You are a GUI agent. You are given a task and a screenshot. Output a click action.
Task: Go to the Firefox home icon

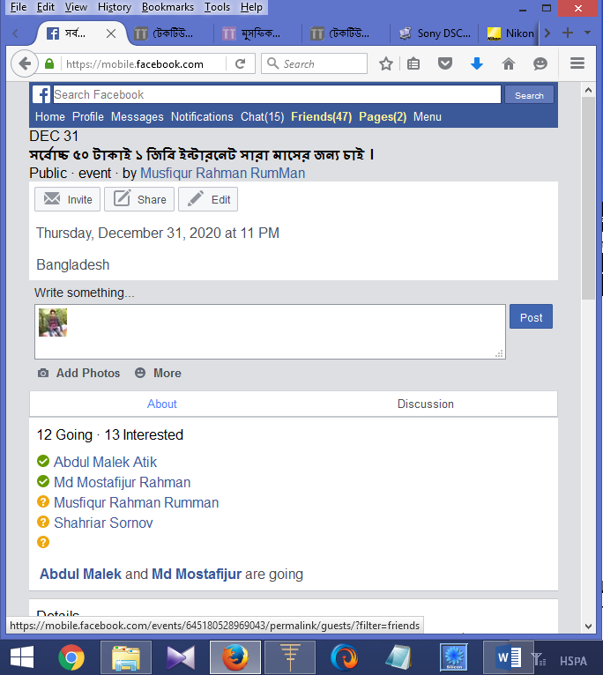pos(509,64)
